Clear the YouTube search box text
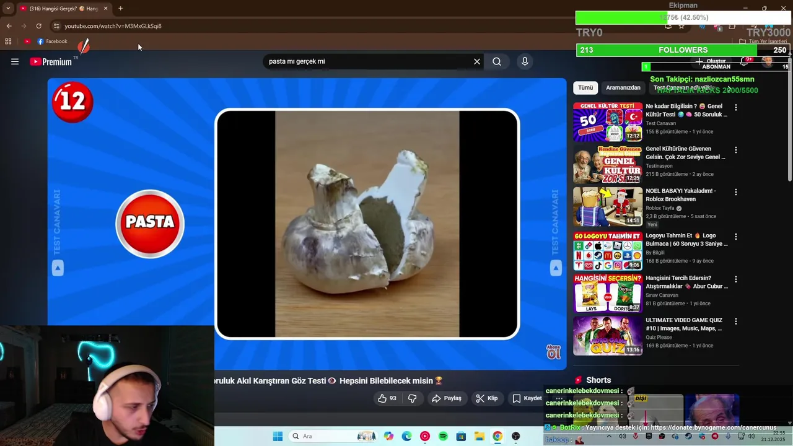The height and width of the screenshot is (446, 793). click(477, 61)
